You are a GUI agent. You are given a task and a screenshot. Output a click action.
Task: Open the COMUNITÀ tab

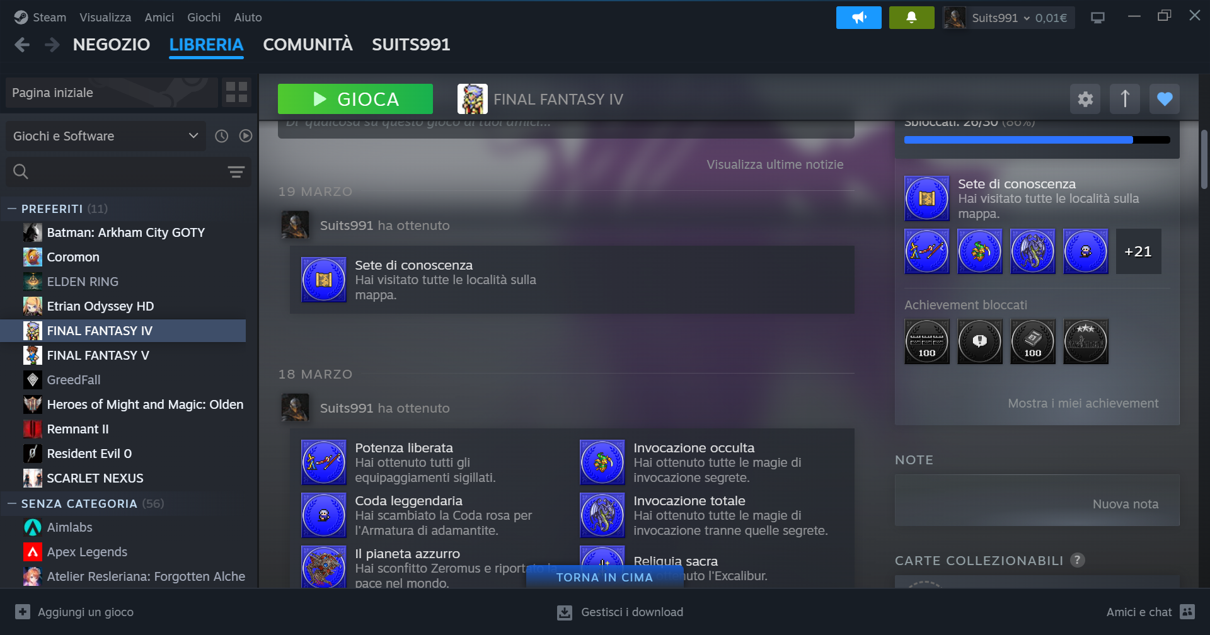pos(308,45)
